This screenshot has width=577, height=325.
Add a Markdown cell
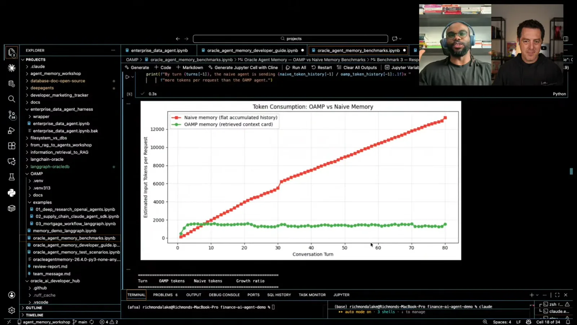(x=190, y=68)
